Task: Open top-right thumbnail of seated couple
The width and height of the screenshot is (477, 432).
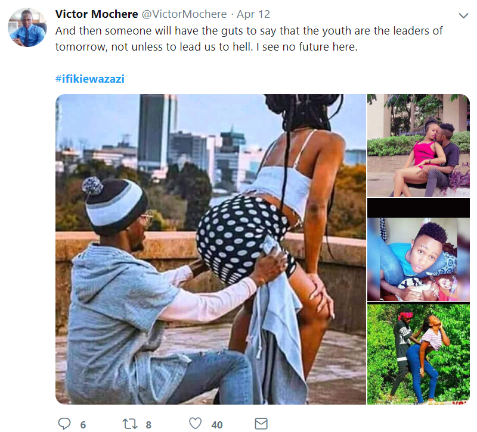Action: (418, 145)
